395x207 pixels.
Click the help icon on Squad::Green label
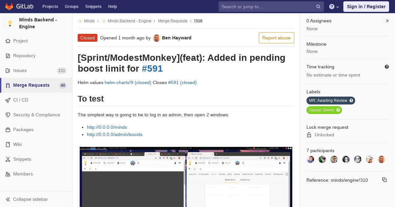338,110
